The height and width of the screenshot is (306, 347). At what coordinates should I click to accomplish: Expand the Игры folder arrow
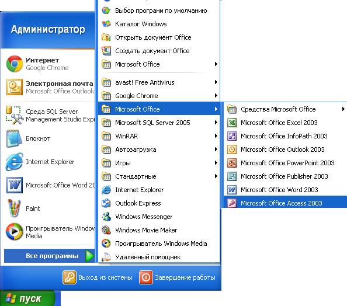pos(216,163)
